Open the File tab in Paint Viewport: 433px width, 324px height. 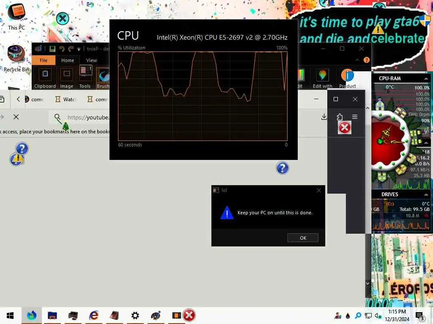pos(44,60)
